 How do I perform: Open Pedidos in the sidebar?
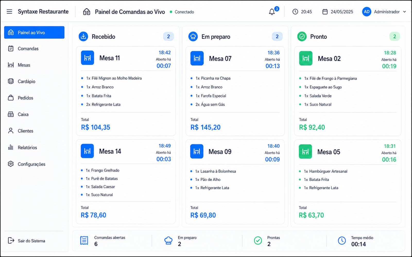pyautogui.click(x=34, y=98)
